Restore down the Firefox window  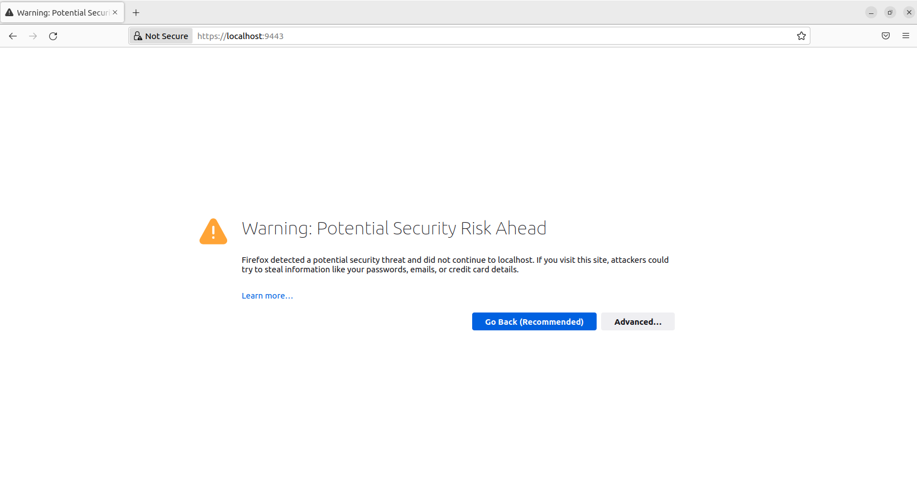[890, 12]
